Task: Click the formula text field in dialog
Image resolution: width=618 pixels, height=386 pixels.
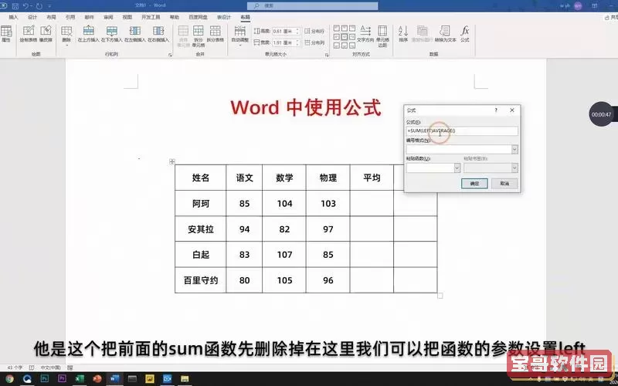Action: click(462, 130)
